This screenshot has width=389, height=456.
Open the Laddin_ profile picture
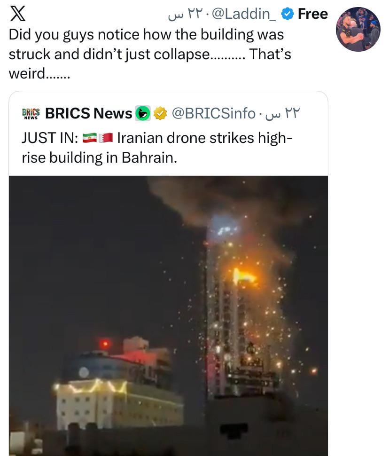pyautogui.click(x=358, y=29)
